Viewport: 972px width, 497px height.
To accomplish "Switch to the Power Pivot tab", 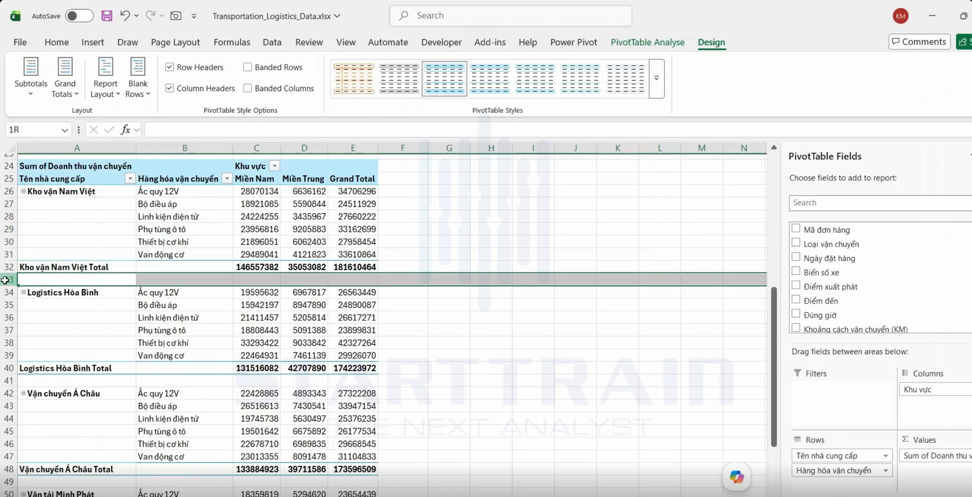I will [x=573, y=42].
